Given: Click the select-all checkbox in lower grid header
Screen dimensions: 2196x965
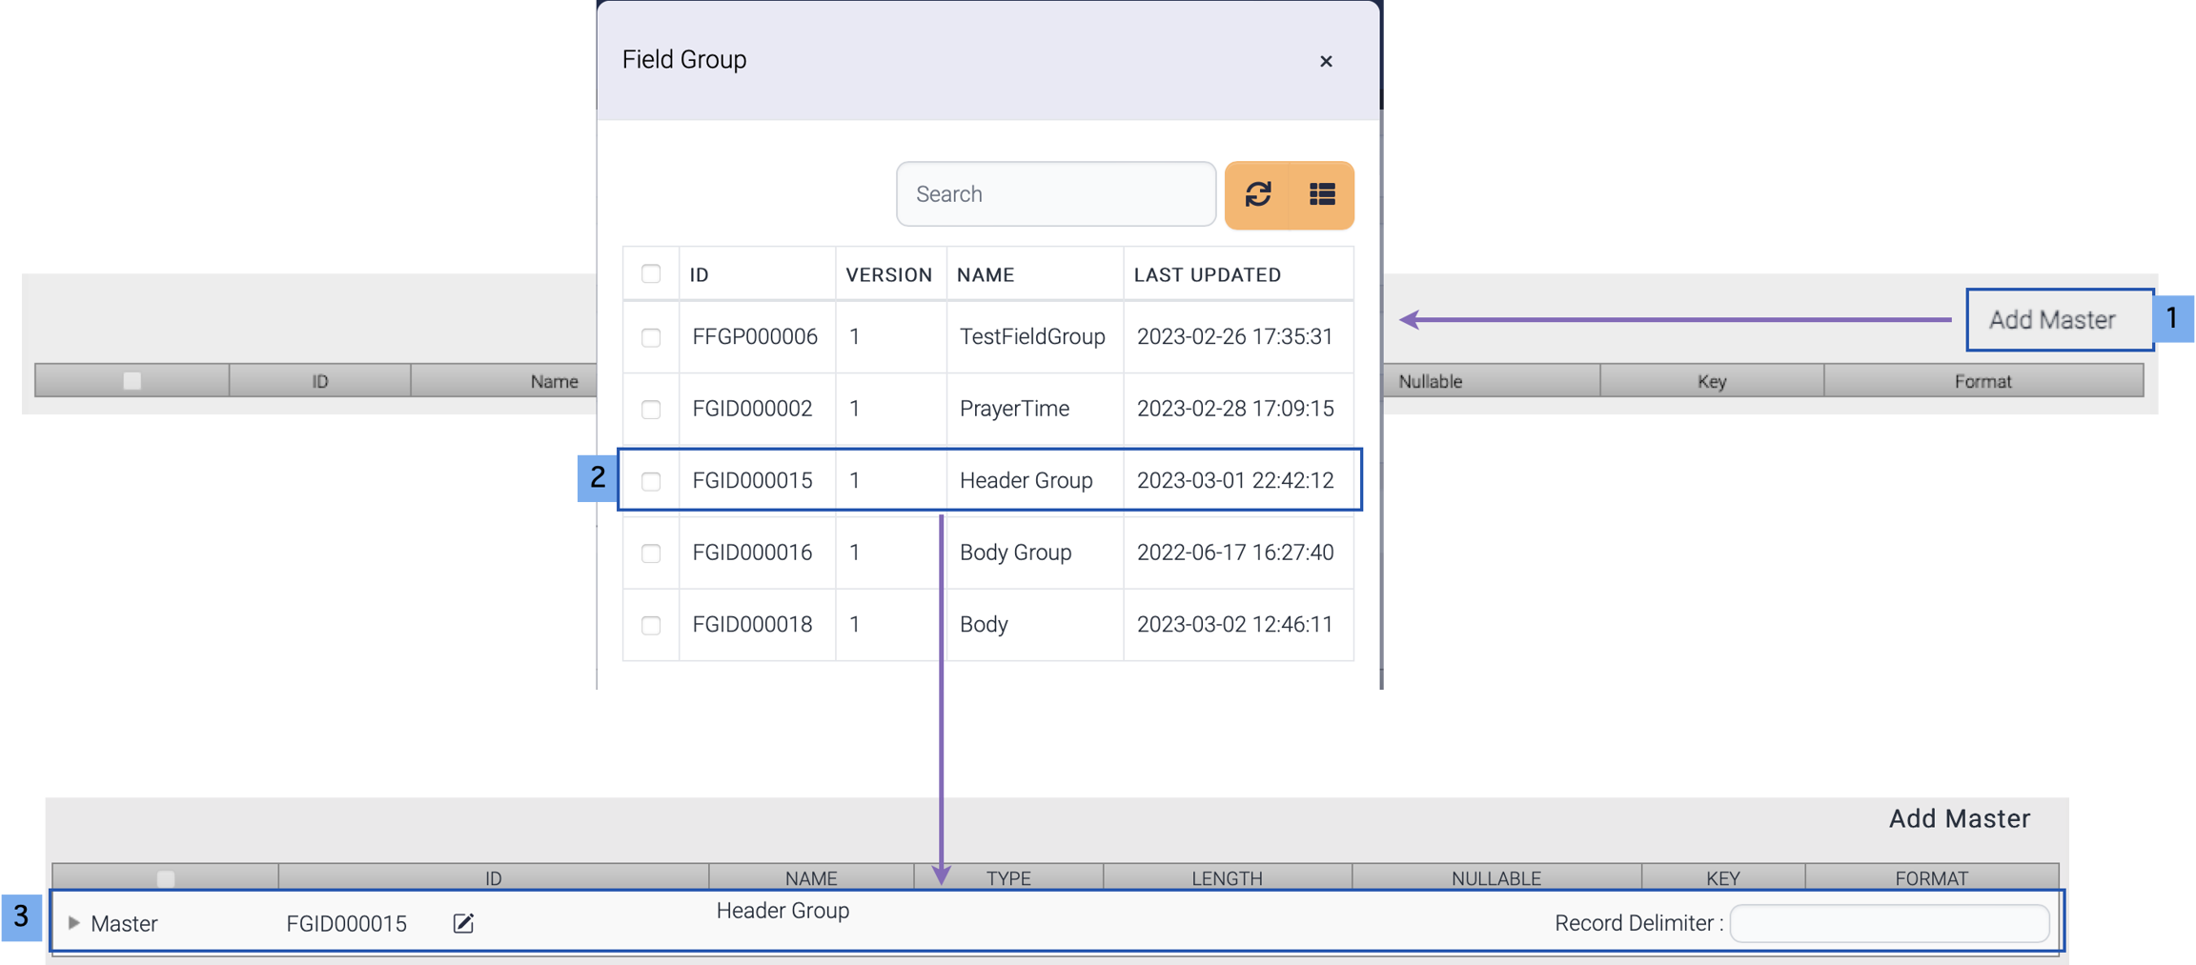Looking at the screenshot, I should [x=166, y=877].
